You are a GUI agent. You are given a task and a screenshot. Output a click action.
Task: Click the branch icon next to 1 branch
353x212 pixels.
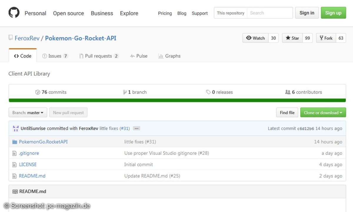pyautogui.click(x=125, y=92)
